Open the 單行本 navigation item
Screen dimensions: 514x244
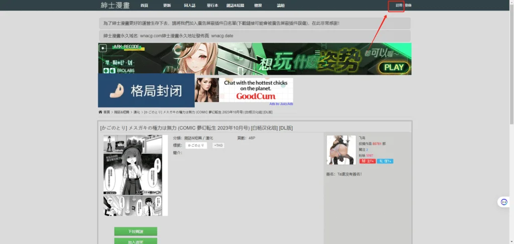[212, 6]
